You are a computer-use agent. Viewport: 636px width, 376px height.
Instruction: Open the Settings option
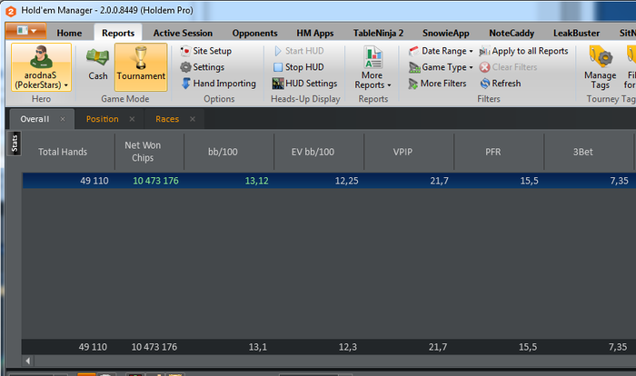203,67
